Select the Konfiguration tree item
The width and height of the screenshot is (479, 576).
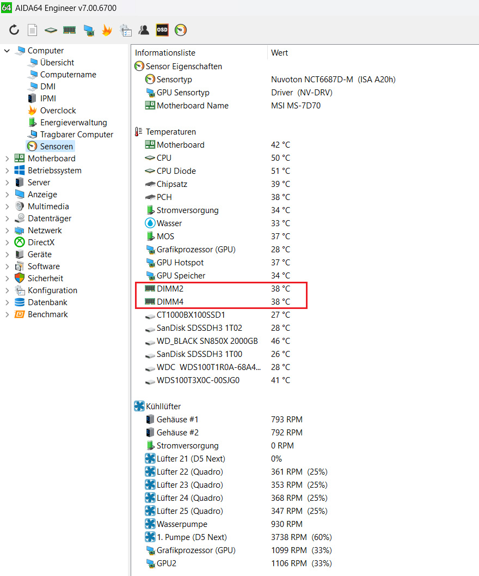coord(52,290)
